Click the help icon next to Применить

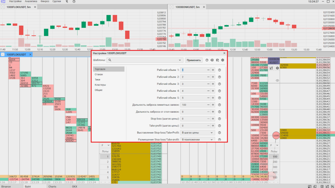(207, 60)
